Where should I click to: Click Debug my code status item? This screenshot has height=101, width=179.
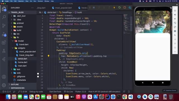point(36,92)
